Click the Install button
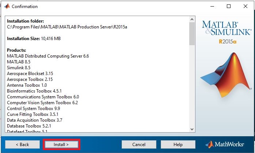The image size is (255, 153). coord(61,144)
